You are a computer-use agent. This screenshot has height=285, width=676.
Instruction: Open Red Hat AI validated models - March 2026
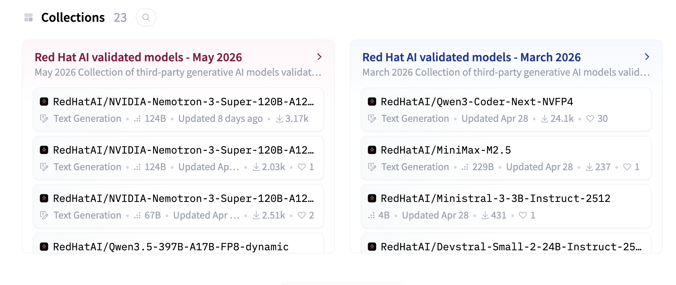(x=471, y=57)
